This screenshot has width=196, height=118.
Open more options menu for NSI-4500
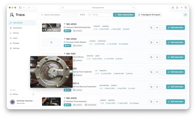pos(163,28)
